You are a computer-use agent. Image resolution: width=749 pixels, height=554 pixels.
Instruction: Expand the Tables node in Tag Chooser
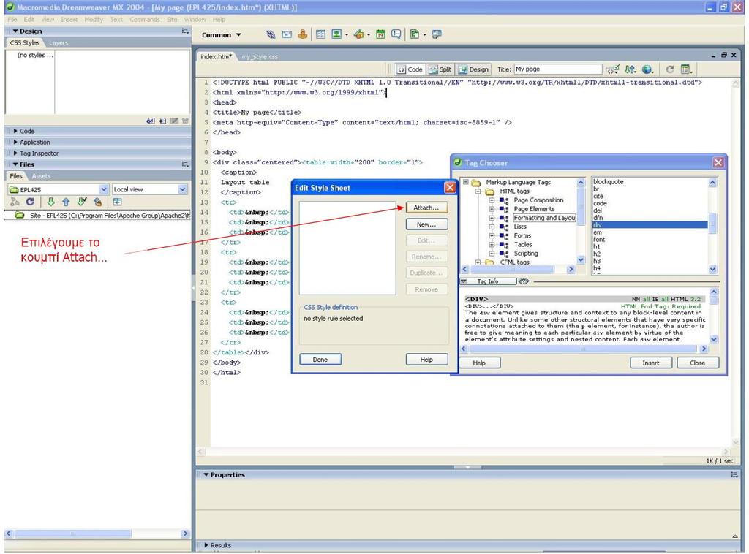[x=492, y=245]
